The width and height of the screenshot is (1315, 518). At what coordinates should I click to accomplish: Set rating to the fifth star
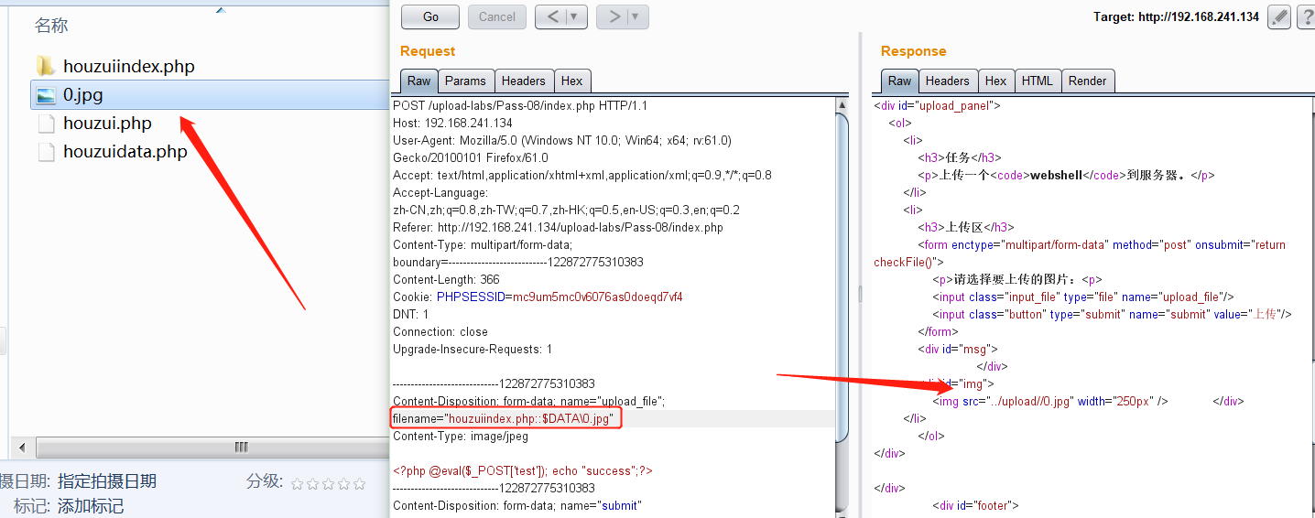[x=359, y=483]
